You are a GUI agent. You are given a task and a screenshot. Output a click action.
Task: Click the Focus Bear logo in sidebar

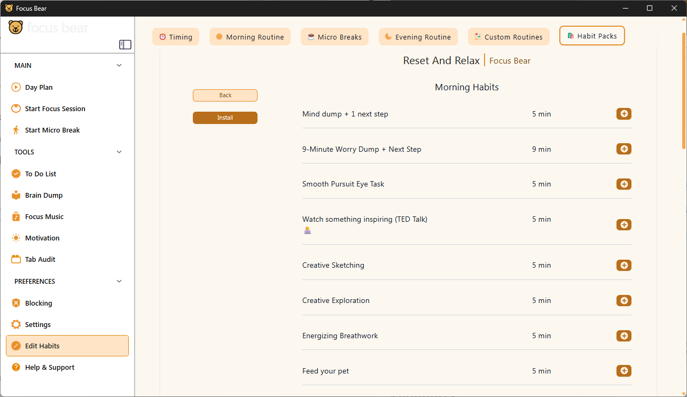coord(48,27)
